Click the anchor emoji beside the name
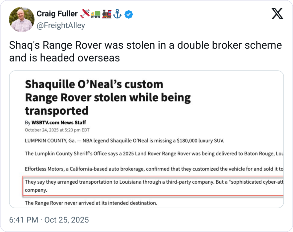 [x=117, y=14]
